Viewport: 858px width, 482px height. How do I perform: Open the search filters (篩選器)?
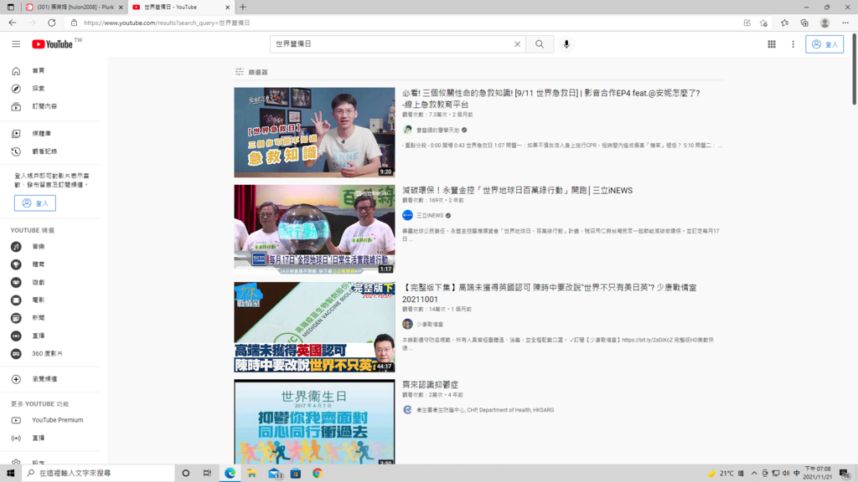pos(251,72)
